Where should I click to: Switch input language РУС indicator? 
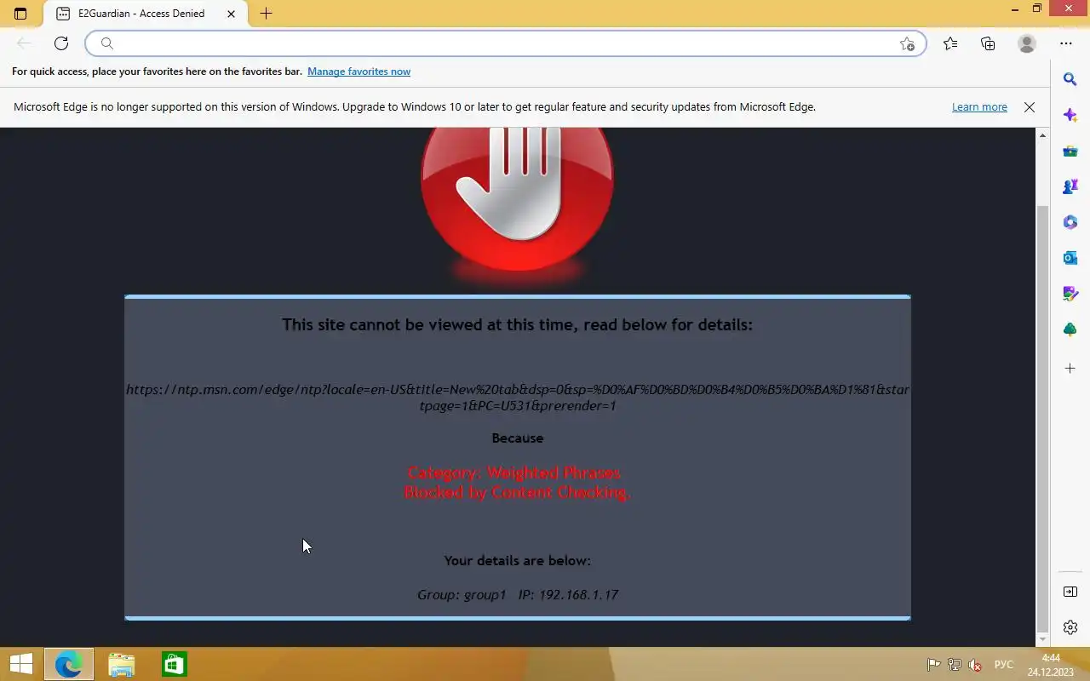[1004, 665]
